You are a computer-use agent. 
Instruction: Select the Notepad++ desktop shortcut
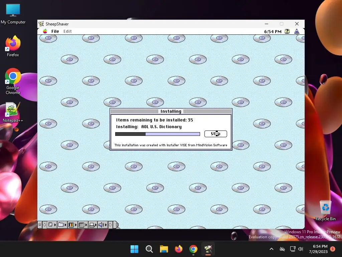13,112
